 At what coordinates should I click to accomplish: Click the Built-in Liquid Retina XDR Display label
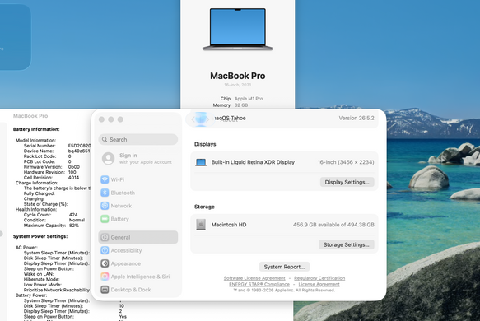[253, 162]
